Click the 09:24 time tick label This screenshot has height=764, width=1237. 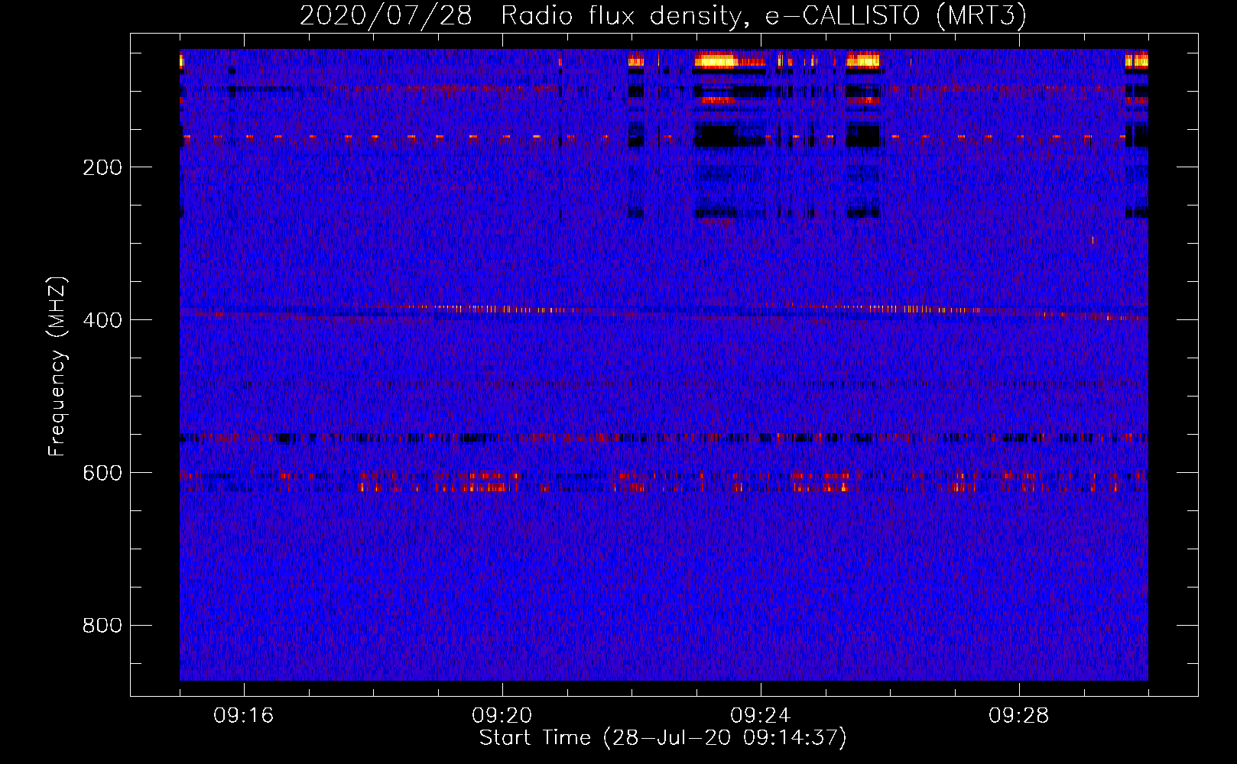pos(760,716)
